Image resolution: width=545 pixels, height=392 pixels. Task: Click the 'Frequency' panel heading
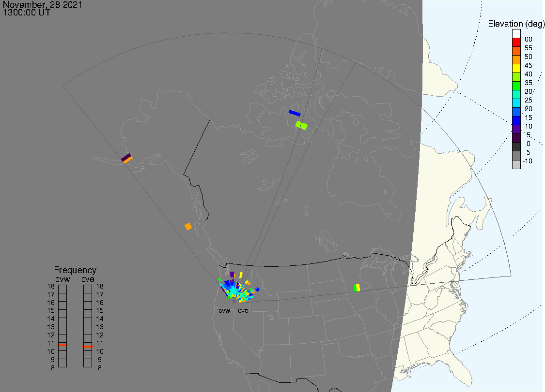75,270
